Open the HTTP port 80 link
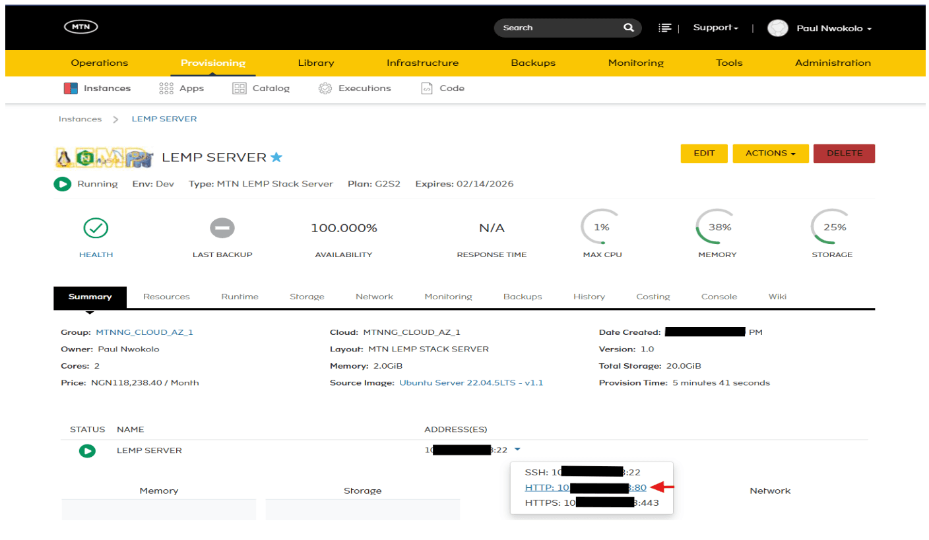Screen dimensions: 929x540 click(585, 488)
